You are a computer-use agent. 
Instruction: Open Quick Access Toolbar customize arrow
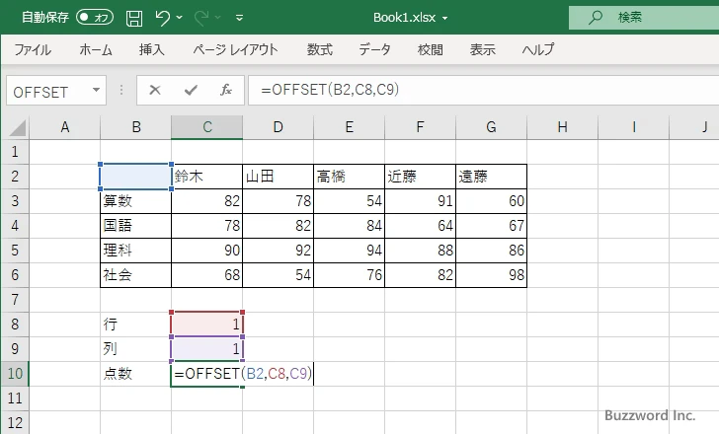pyautogui.click(x=239, y=18)
